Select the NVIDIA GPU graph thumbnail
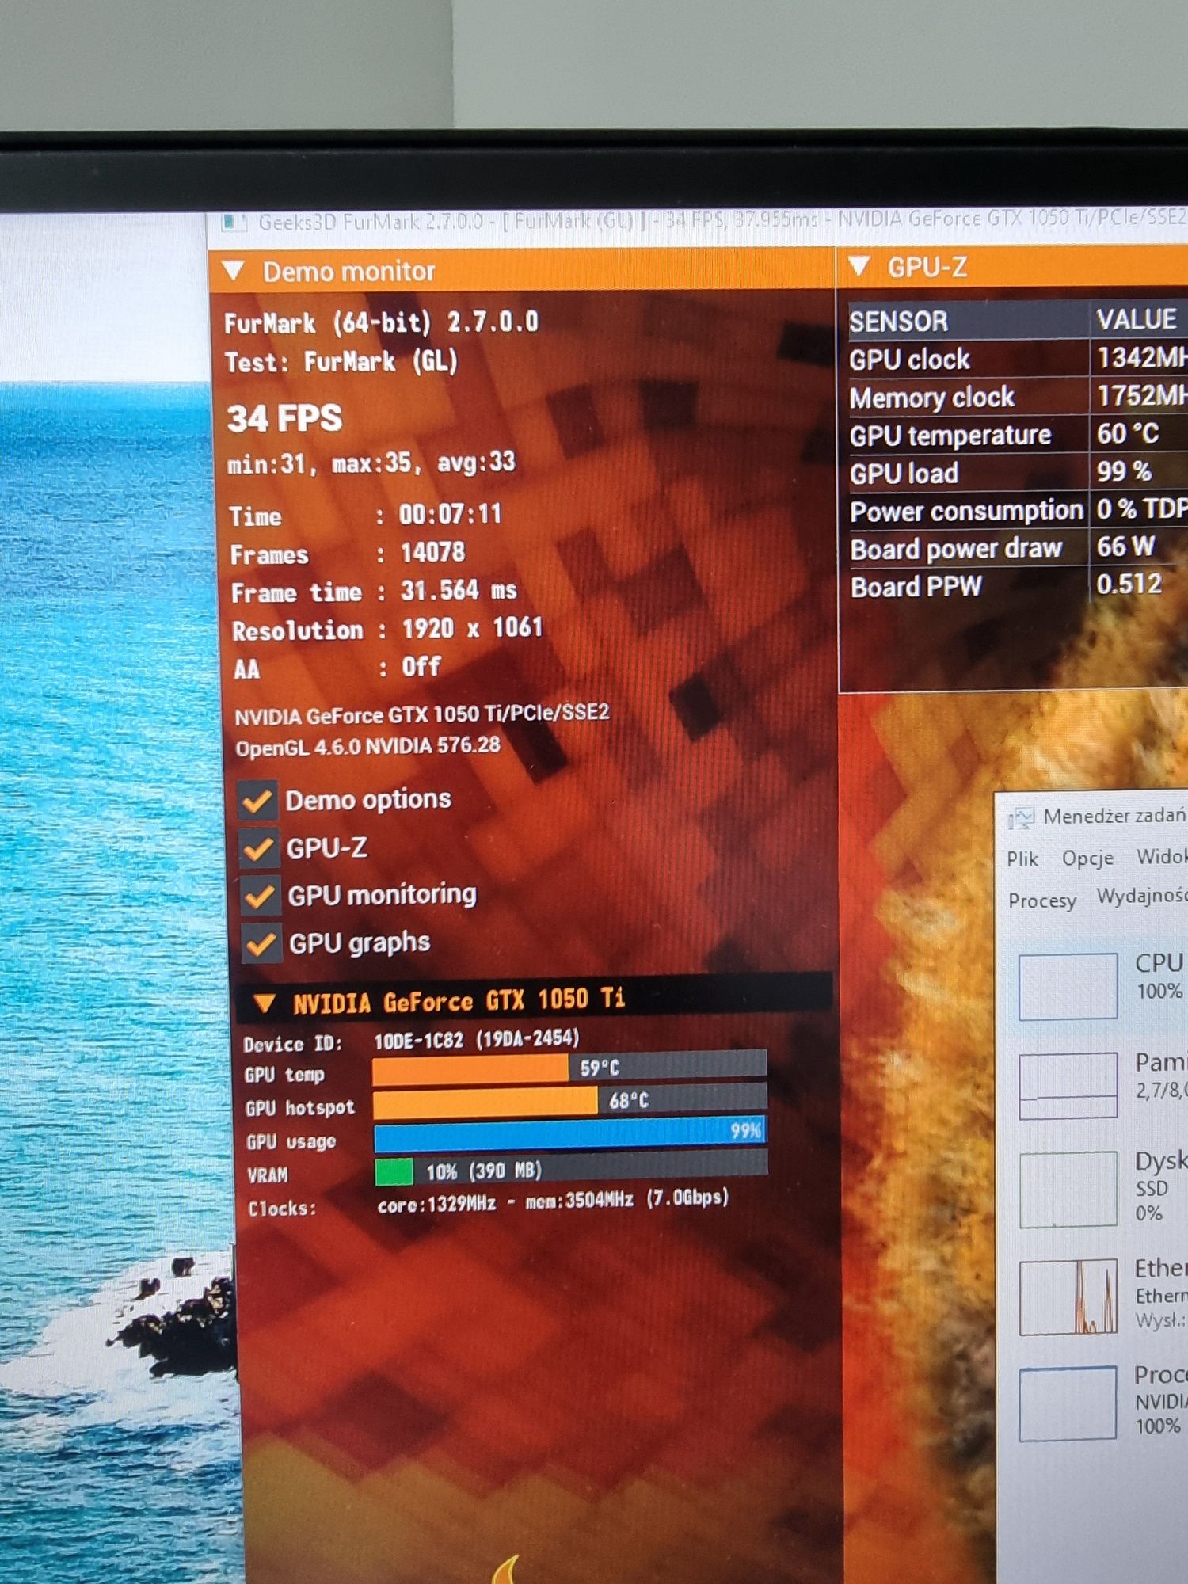The width and height of the screenshot is (1188, 1584). coord(1067,1403)
